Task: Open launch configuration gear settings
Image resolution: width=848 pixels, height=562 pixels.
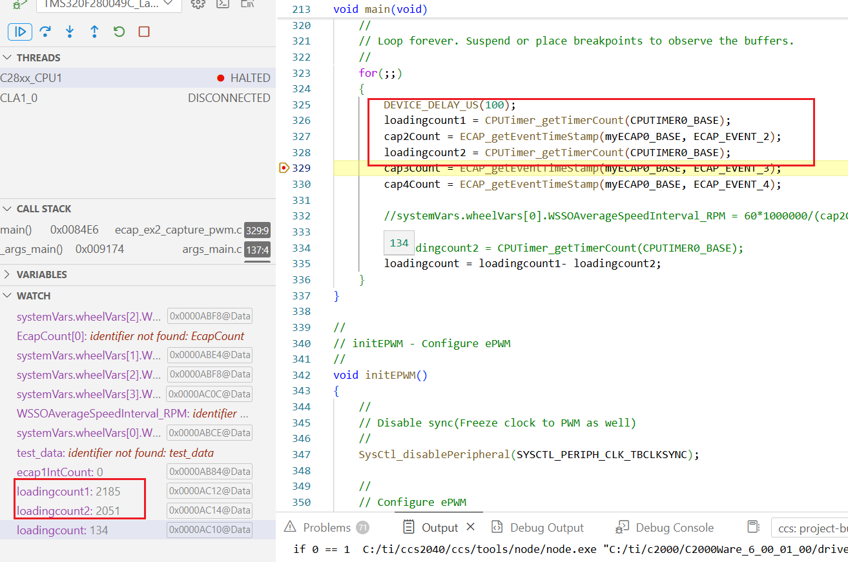Action: point(198,4)
